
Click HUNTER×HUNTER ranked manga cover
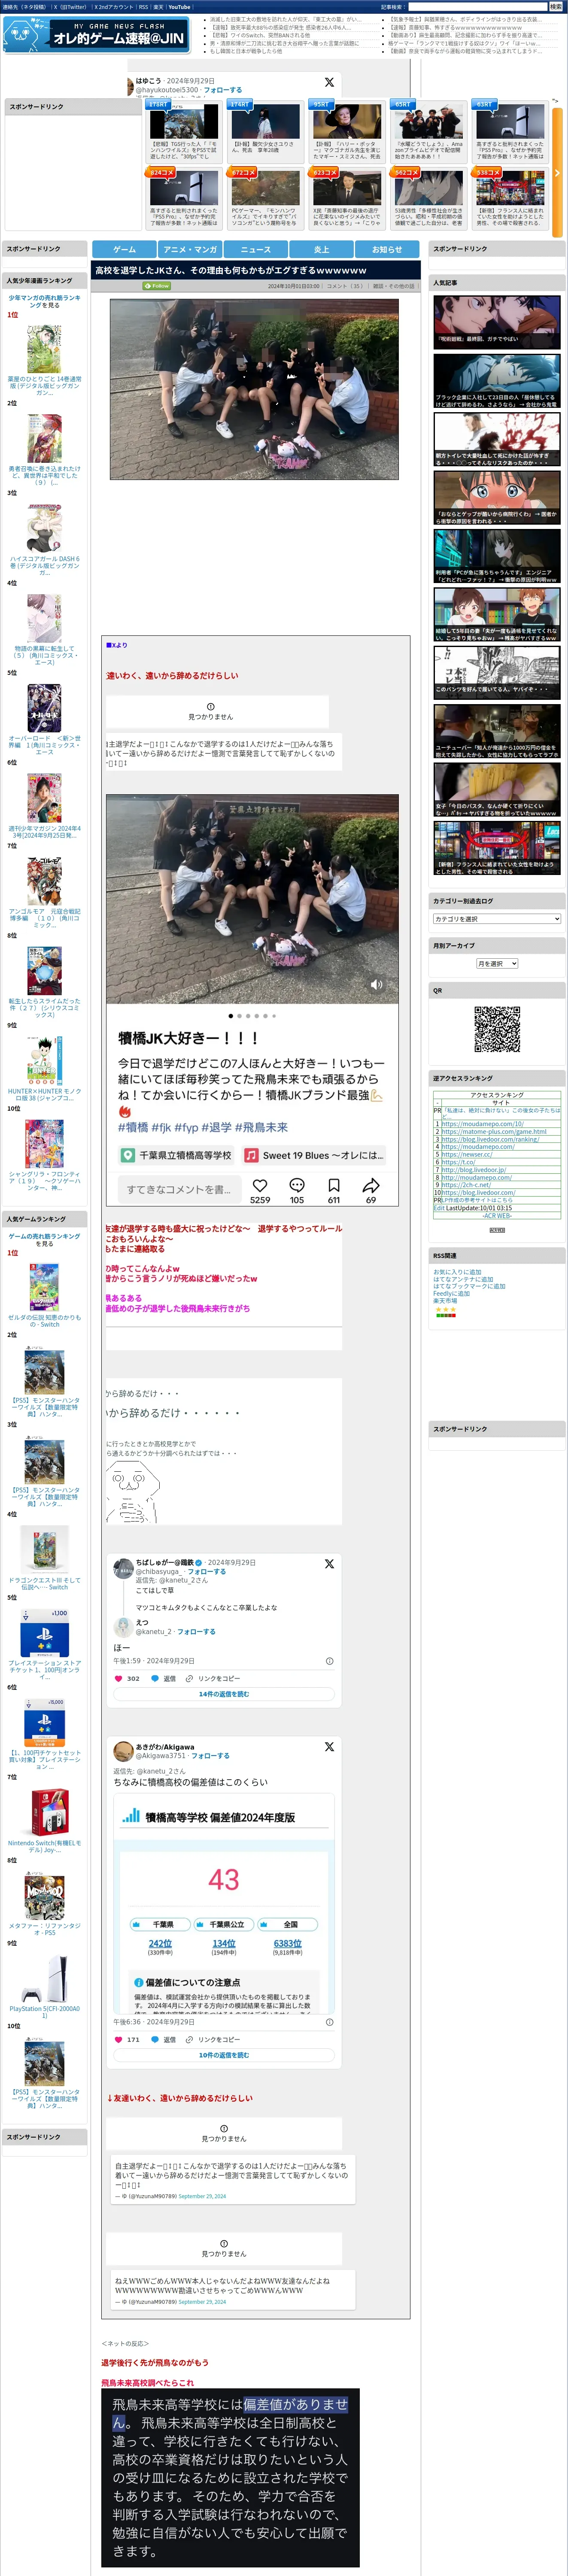pyautogui.click(x=44, y=1059)
